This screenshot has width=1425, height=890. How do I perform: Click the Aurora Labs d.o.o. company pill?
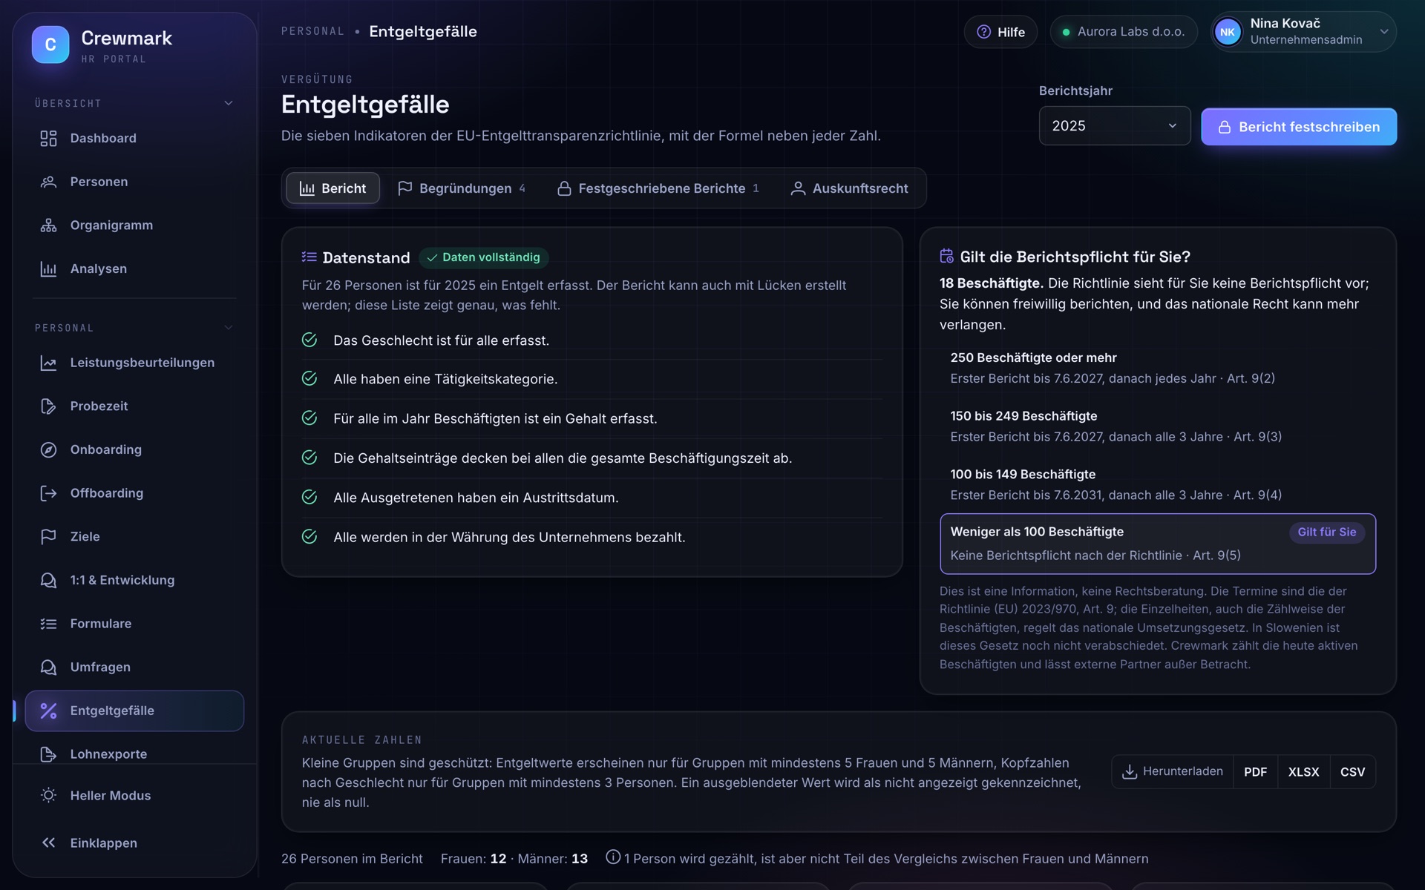(x=1124, y=32)
